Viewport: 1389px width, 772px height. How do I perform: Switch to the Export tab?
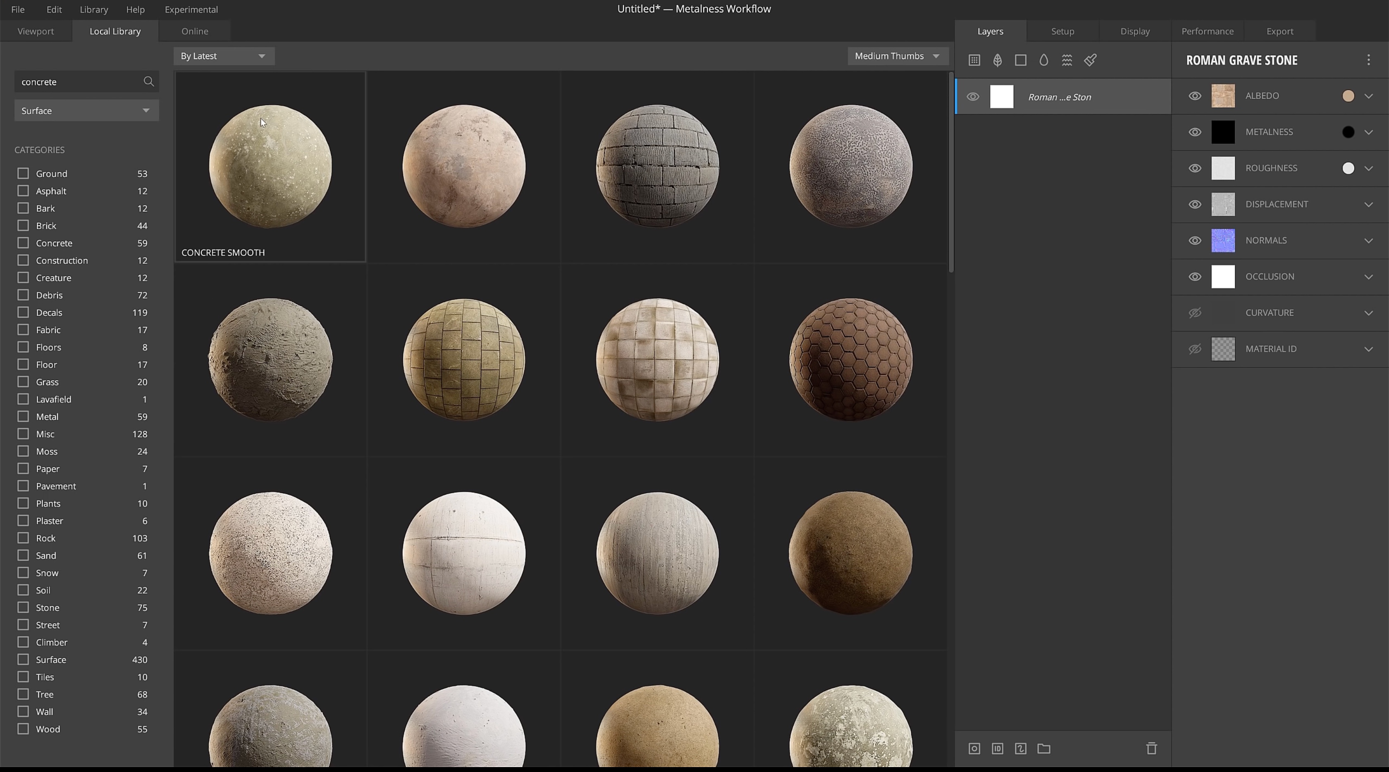click(1279, 31)
